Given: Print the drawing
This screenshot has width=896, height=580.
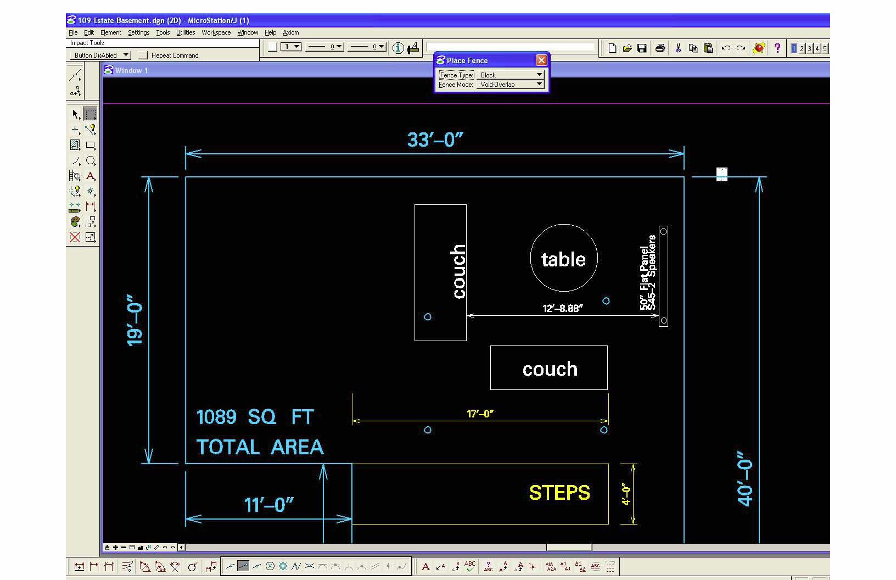Looking at the screenshot, I should (x=660, y=48).
